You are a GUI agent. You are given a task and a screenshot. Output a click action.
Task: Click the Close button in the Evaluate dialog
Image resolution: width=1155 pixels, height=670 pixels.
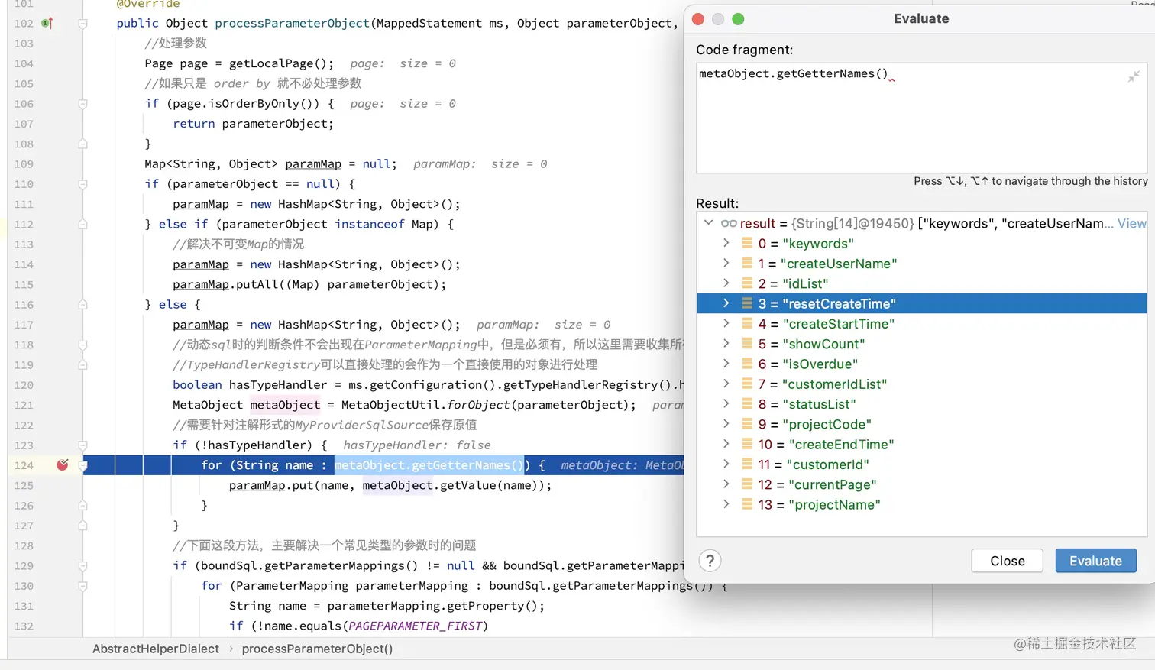[1008, 561]
